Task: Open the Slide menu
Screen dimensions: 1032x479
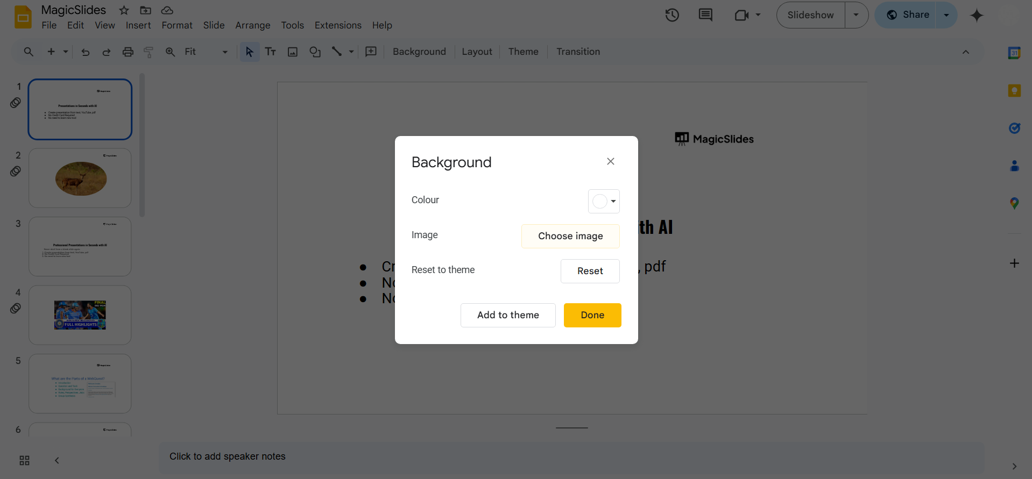Action: [214, 25]
